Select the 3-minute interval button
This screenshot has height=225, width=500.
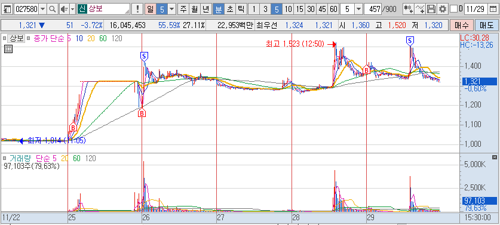coord(265,9)
